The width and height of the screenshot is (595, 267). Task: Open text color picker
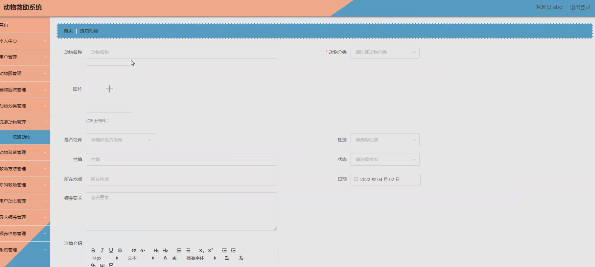pos(165,258)
